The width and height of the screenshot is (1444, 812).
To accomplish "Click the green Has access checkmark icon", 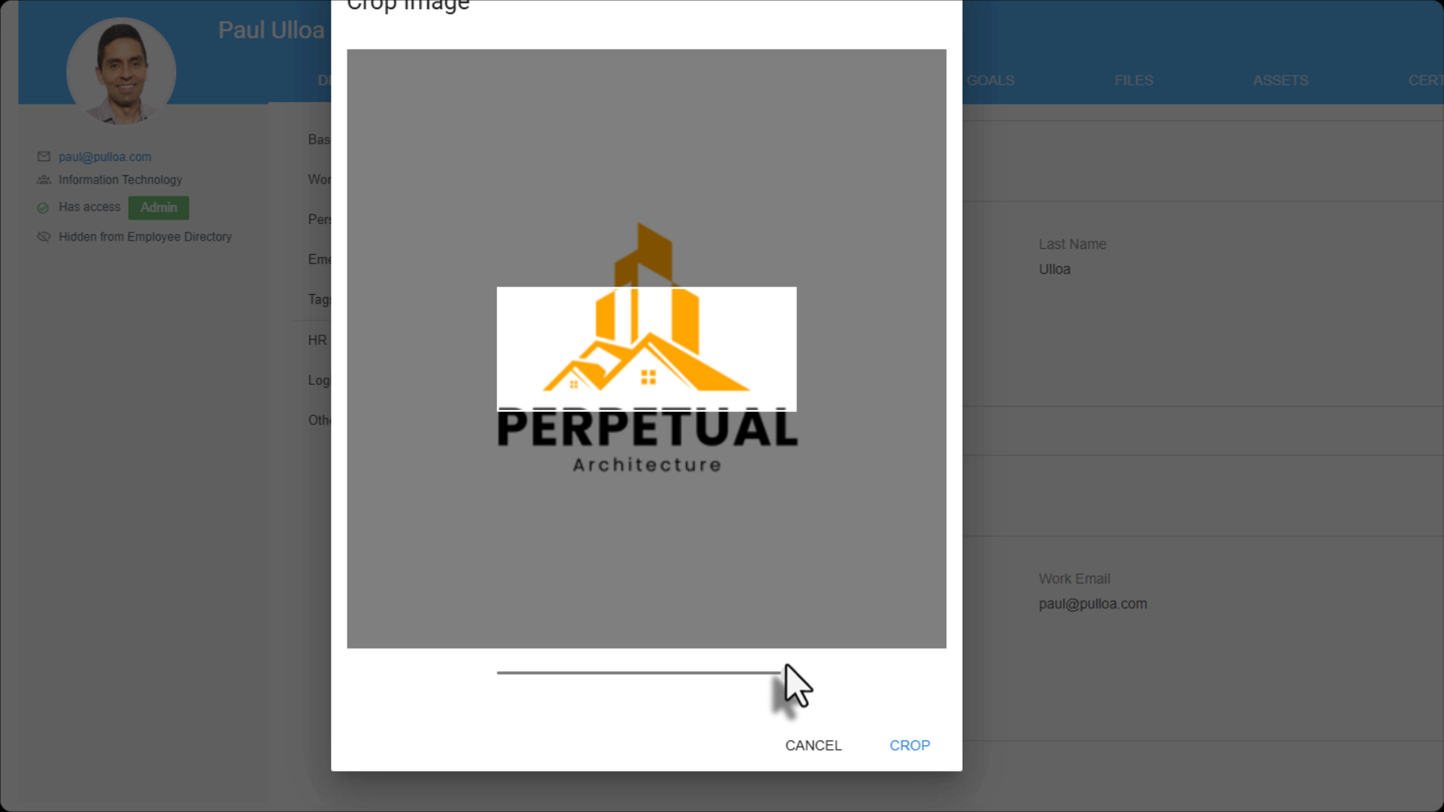I will pyautogui.click(x=43, y=208).
